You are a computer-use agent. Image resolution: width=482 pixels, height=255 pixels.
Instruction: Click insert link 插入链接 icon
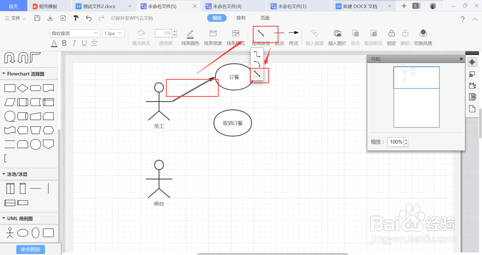click(x=315, y=38)
